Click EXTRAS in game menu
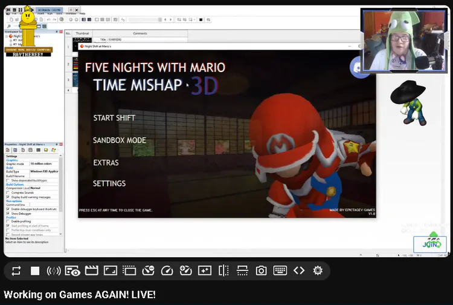This screenshot has width=453, height=305. [x=106, y=163]
